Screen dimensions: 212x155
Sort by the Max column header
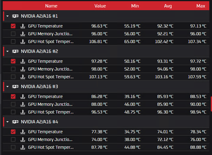201,6
